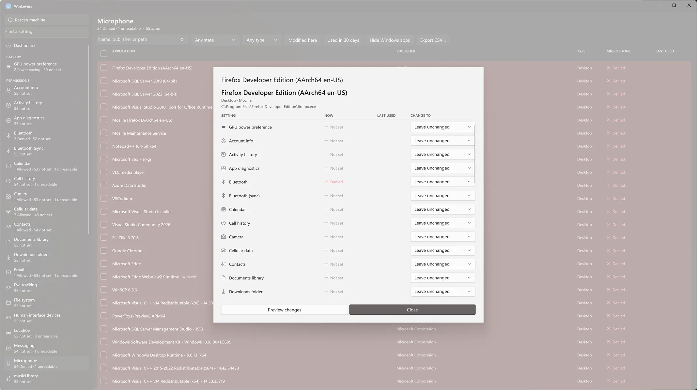Click the search magnifier icon in filter box
697x390 pixels.
(182, 40)
